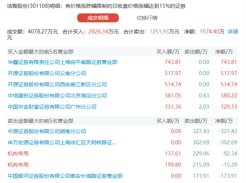
Task: Click net amount -173.91 for 中国银河证券
Action: click(228, 176)
